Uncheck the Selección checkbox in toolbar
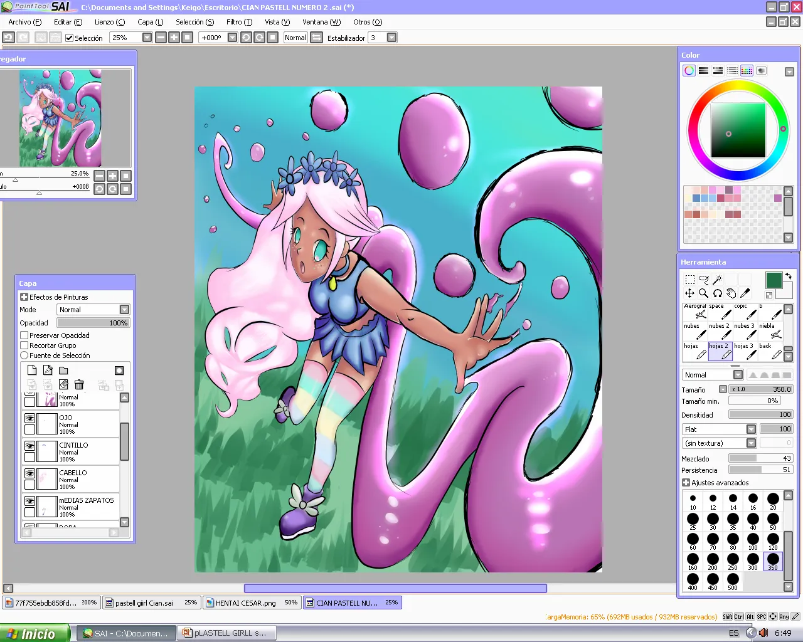The image size is (803, 642). point(70,38)
